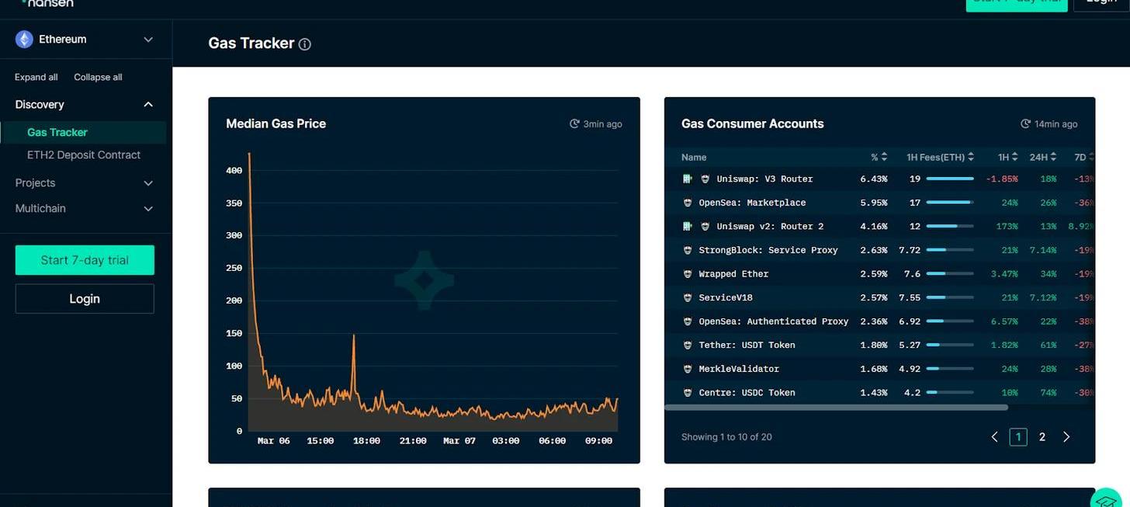
Task: Expand the Multichain section
Action: click(x=148, y=209)
